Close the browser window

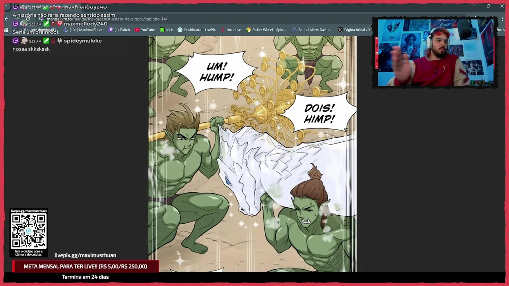coord(502,6)
